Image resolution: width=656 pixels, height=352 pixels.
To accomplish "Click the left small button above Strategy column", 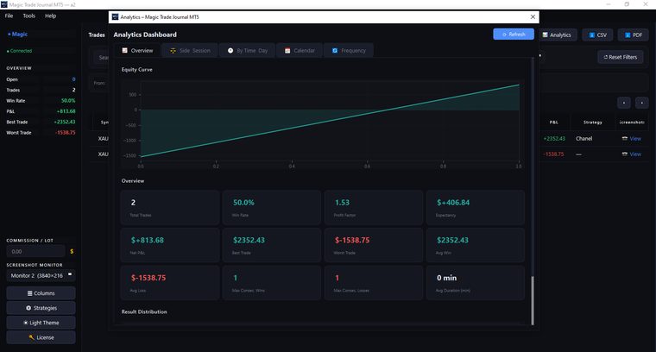I will pos(624,103).
